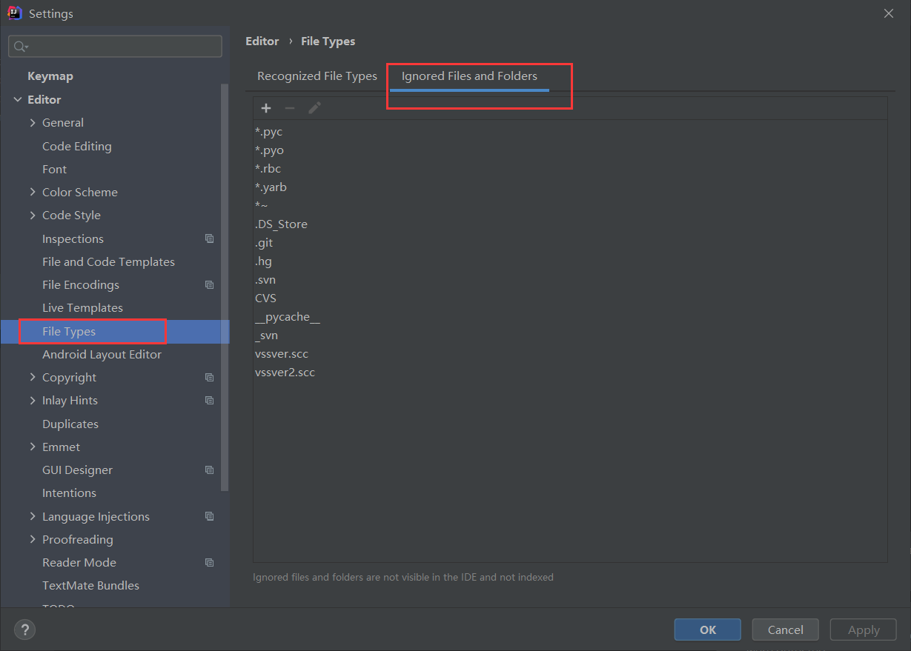The width and height of the screenshot is (911, 651).
Task: Select the *.yarb ignored pattern
Action: 271,187
